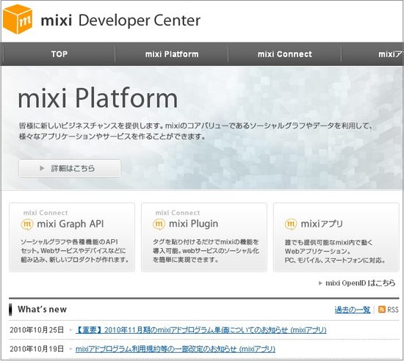Viewport: 404px width, 361px height.
Task: Click the 2010年10月25日 date text
Action: point(37,330)
